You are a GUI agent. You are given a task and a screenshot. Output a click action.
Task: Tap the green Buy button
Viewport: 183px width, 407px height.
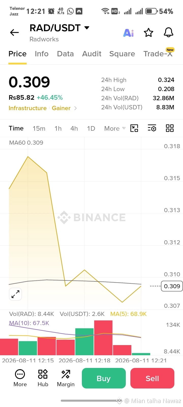pyautogui.click(x=104, y=378)
